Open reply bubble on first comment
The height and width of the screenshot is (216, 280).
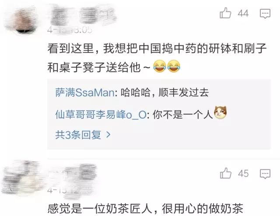point(265,14)
